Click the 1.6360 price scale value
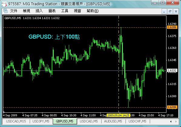The image size is (181, 127). [x=172, y=48]
